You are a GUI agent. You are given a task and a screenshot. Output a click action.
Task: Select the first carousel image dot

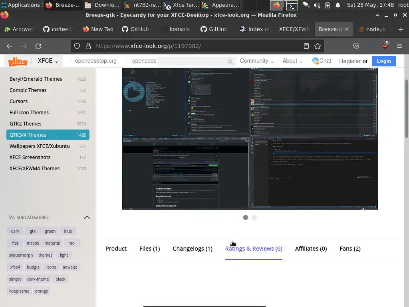[x=246, y=217]
